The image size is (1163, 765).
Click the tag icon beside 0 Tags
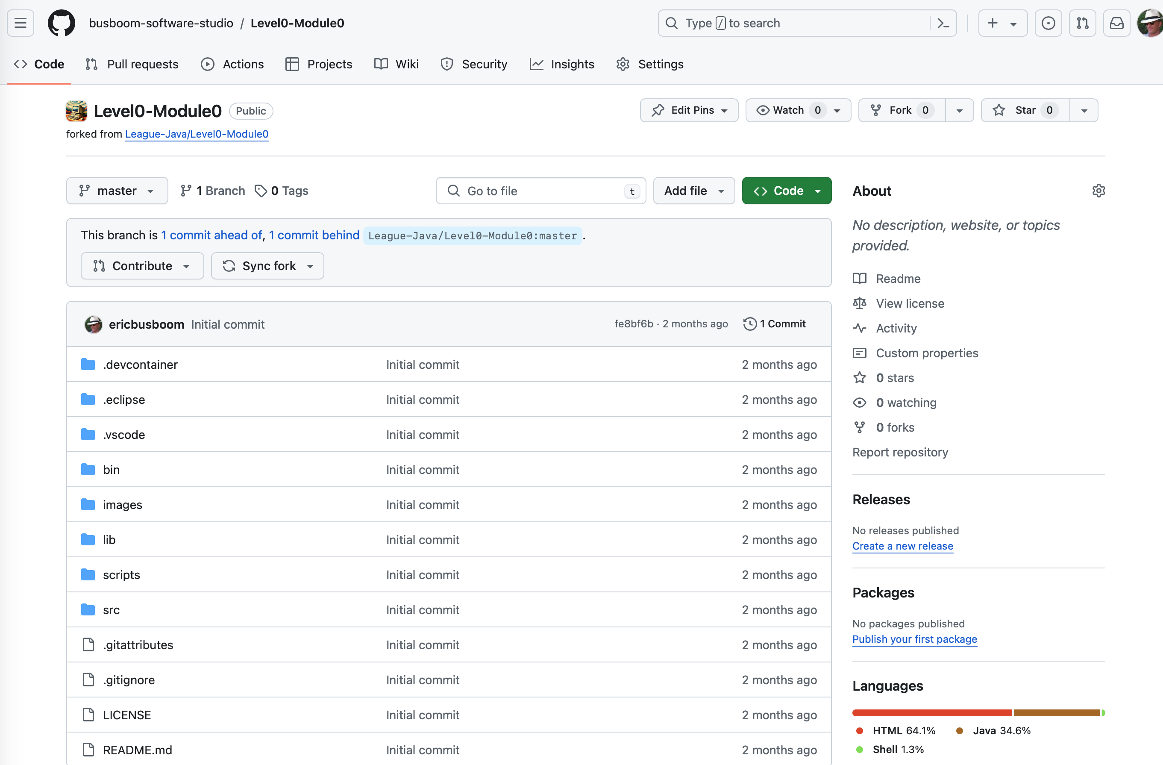(261, 191)
